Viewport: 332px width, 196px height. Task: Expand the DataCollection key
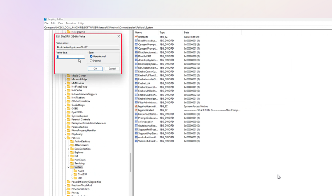(69, 149)
